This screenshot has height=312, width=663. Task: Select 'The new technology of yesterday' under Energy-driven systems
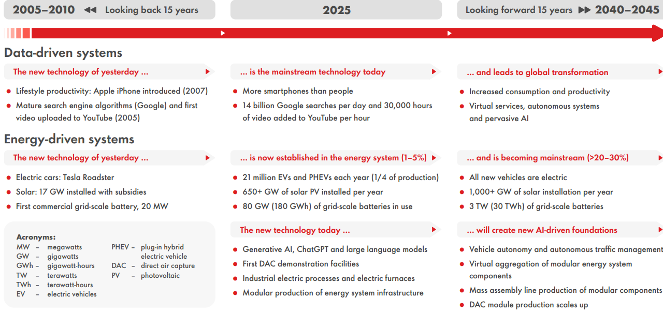point(81,158)
